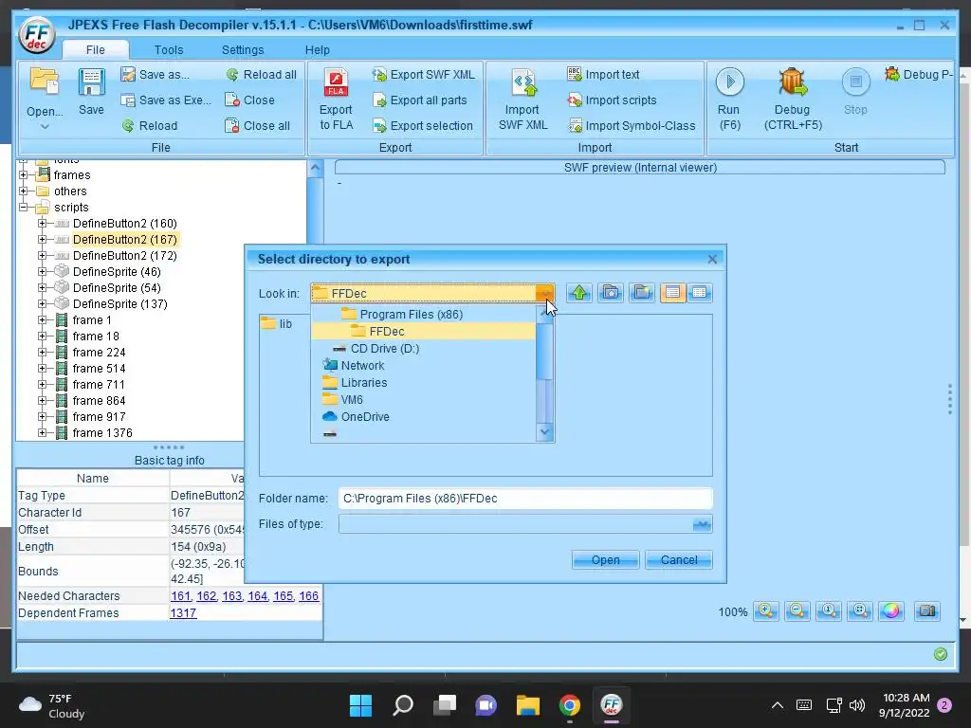Open needed character 166 link
Image resolution: width=971 pixels, height=728 pixels.
308,595
